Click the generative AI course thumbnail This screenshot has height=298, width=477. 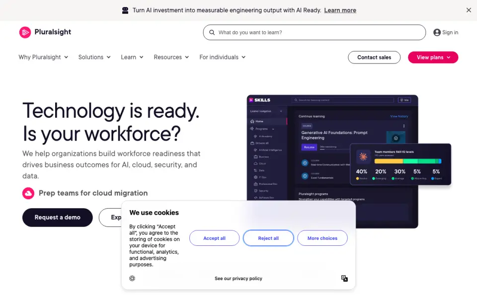[396, 138]
